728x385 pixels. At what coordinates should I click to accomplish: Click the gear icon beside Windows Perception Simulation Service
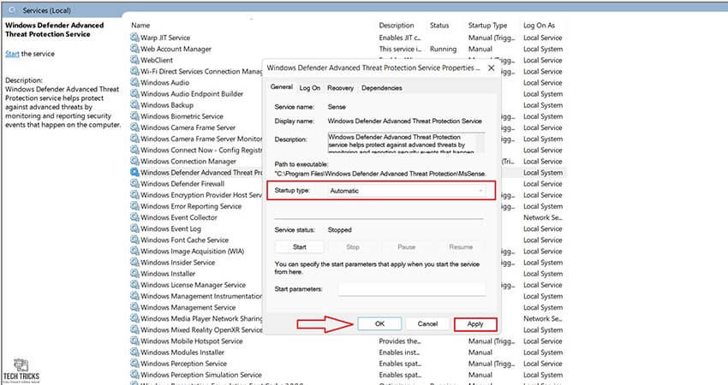134,375
